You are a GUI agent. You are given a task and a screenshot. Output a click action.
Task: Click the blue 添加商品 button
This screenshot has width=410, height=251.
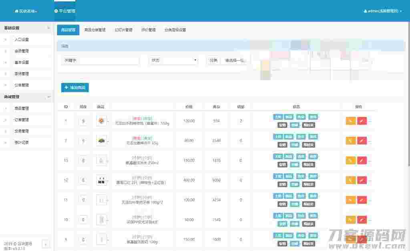[75, 87]
